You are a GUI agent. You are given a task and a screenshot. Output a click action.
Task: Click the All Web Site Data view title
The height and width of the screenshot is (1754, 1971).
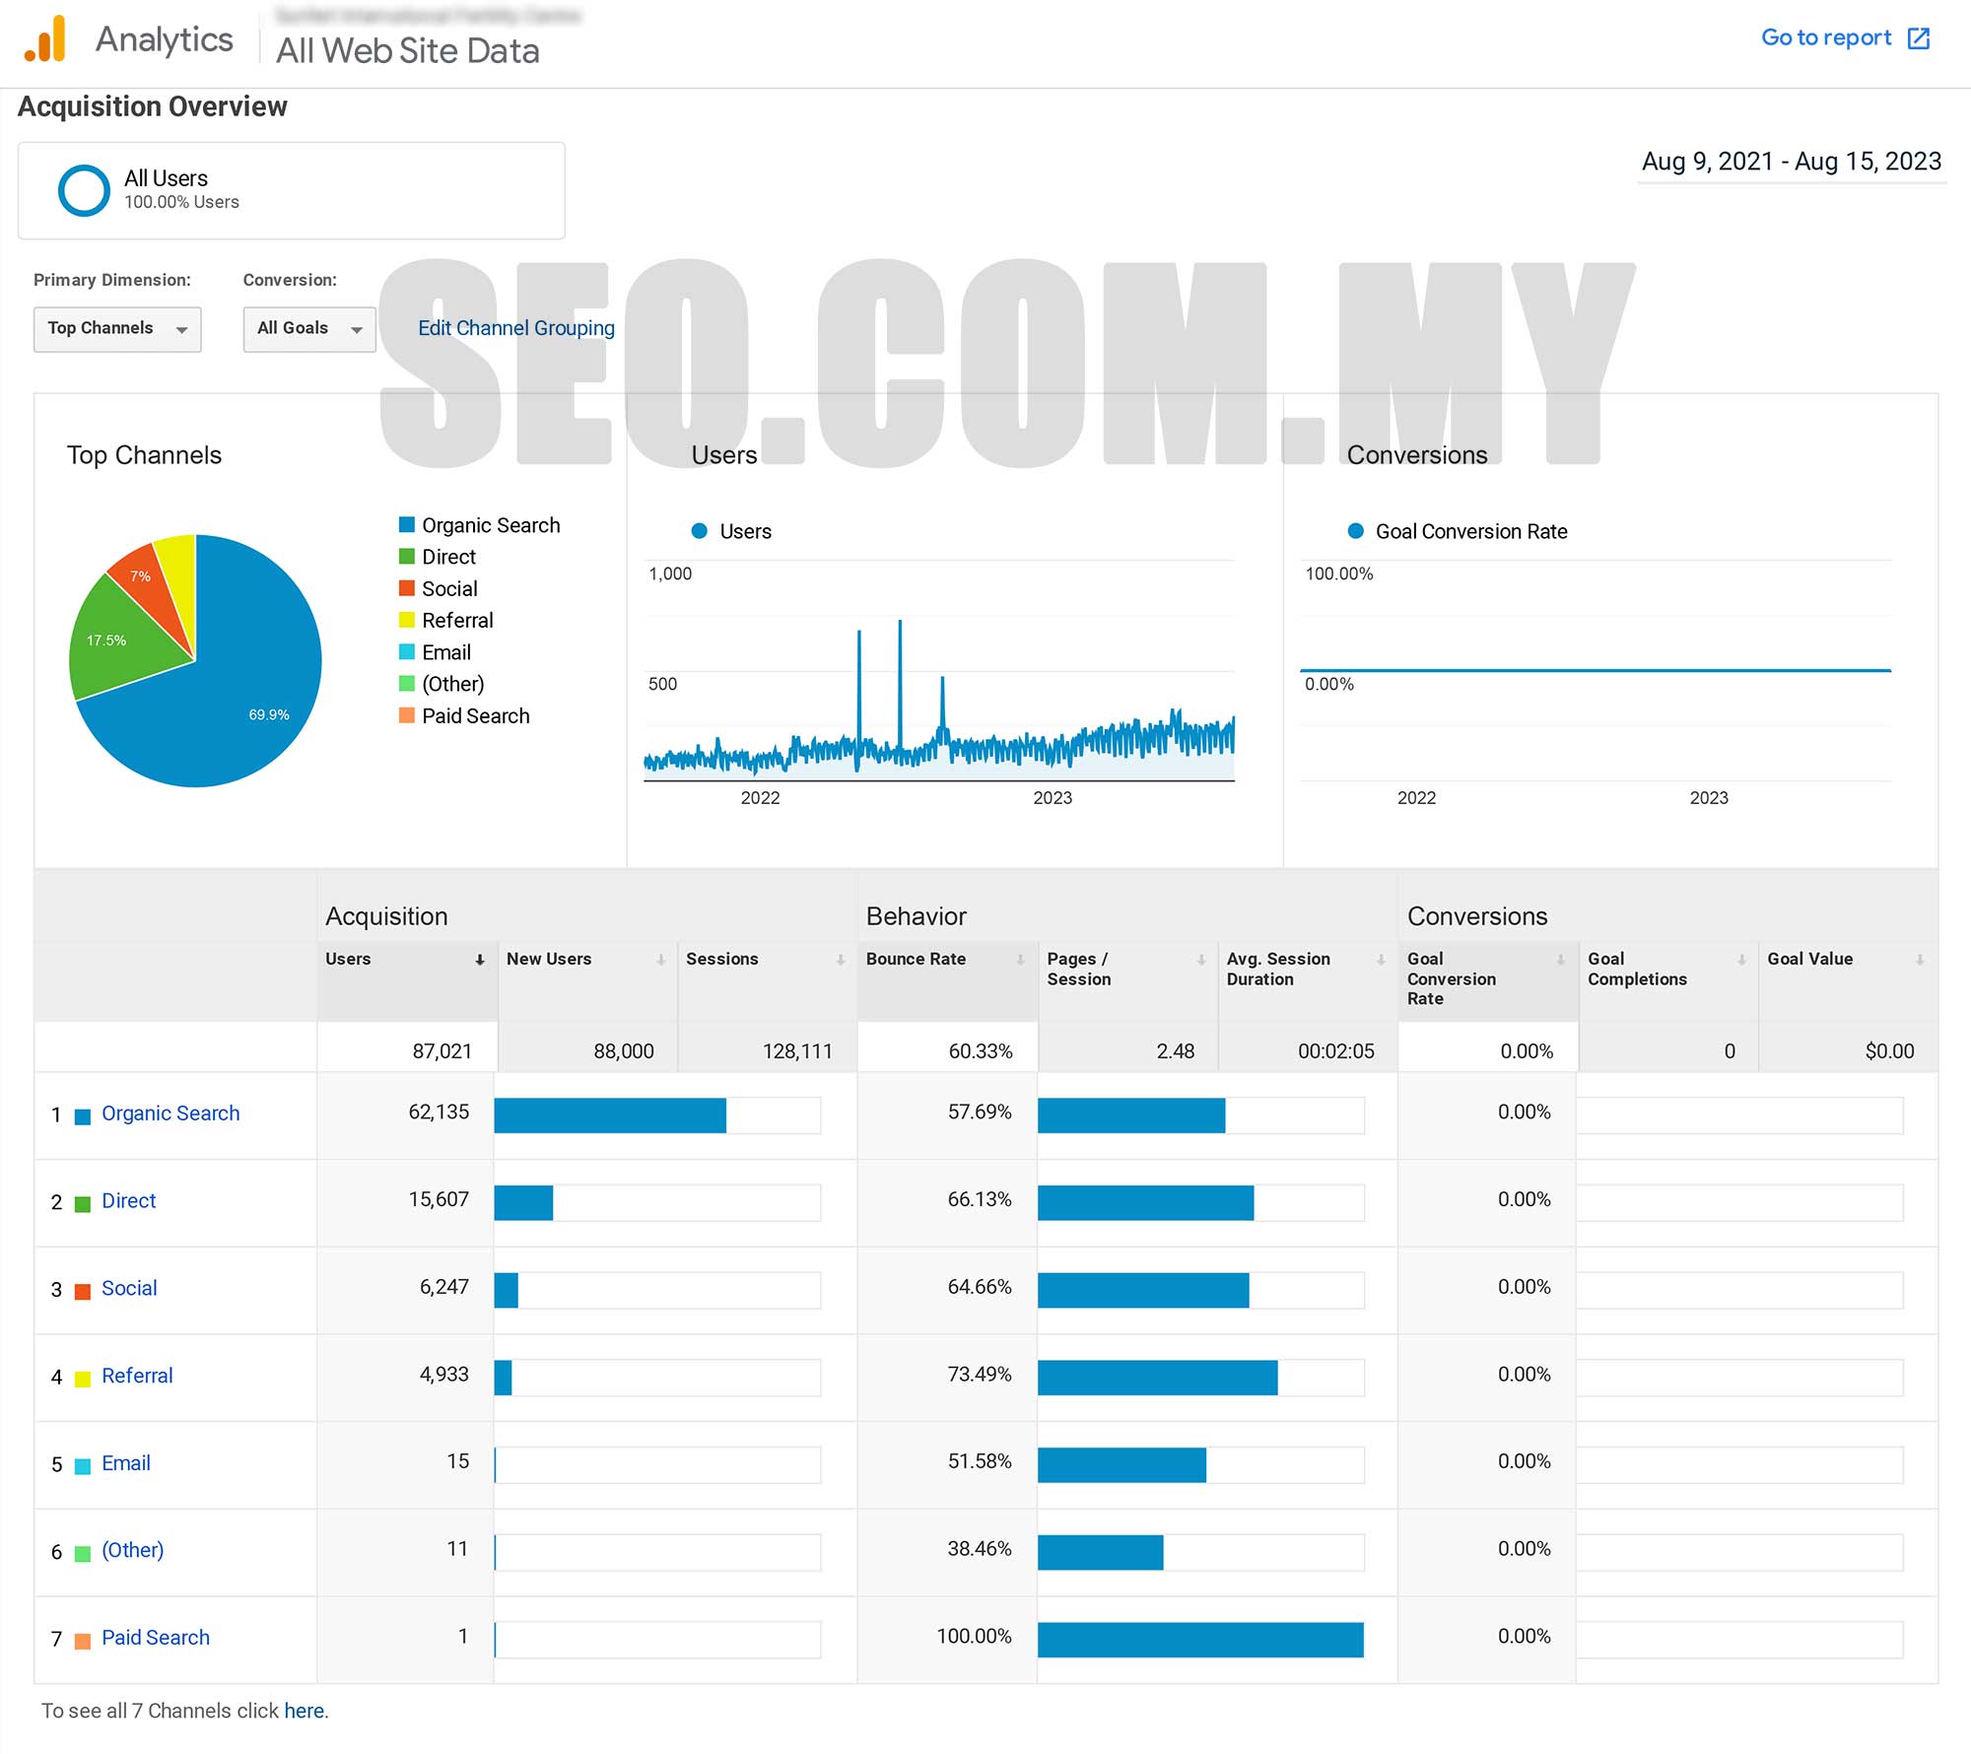[x=408, y=51]
